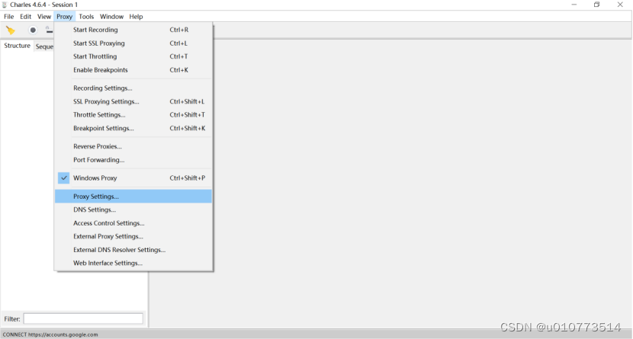This screenshot has width=633, height=339.
Task: Open Access Control Settings...
Action: coord(133,223)
